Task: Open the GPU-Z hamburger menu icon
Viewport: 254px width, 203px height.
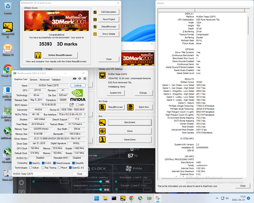Action: click(x=85, y=79)
